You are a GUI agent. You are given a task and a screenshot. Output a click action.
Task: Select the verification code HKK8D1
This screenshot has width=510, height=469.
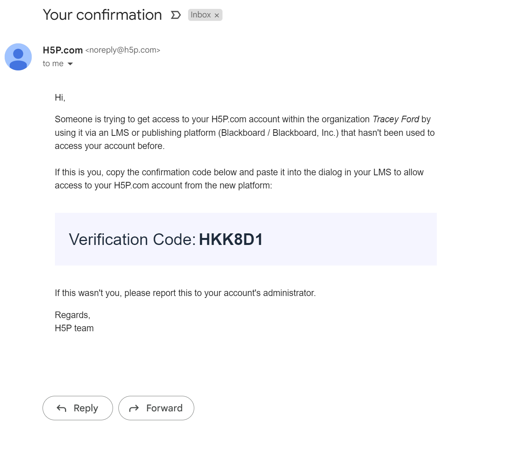231,240
